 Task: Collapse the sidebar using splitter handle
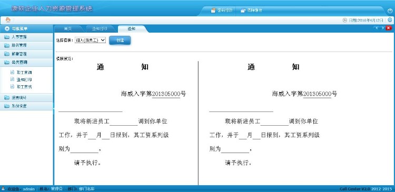pos(53,108)
